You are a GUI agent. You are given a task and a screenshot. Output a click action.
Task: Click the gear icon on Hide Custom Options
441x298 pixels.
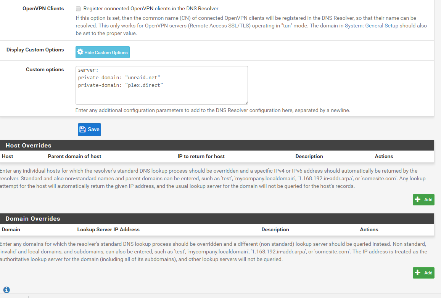pos(80,52)
